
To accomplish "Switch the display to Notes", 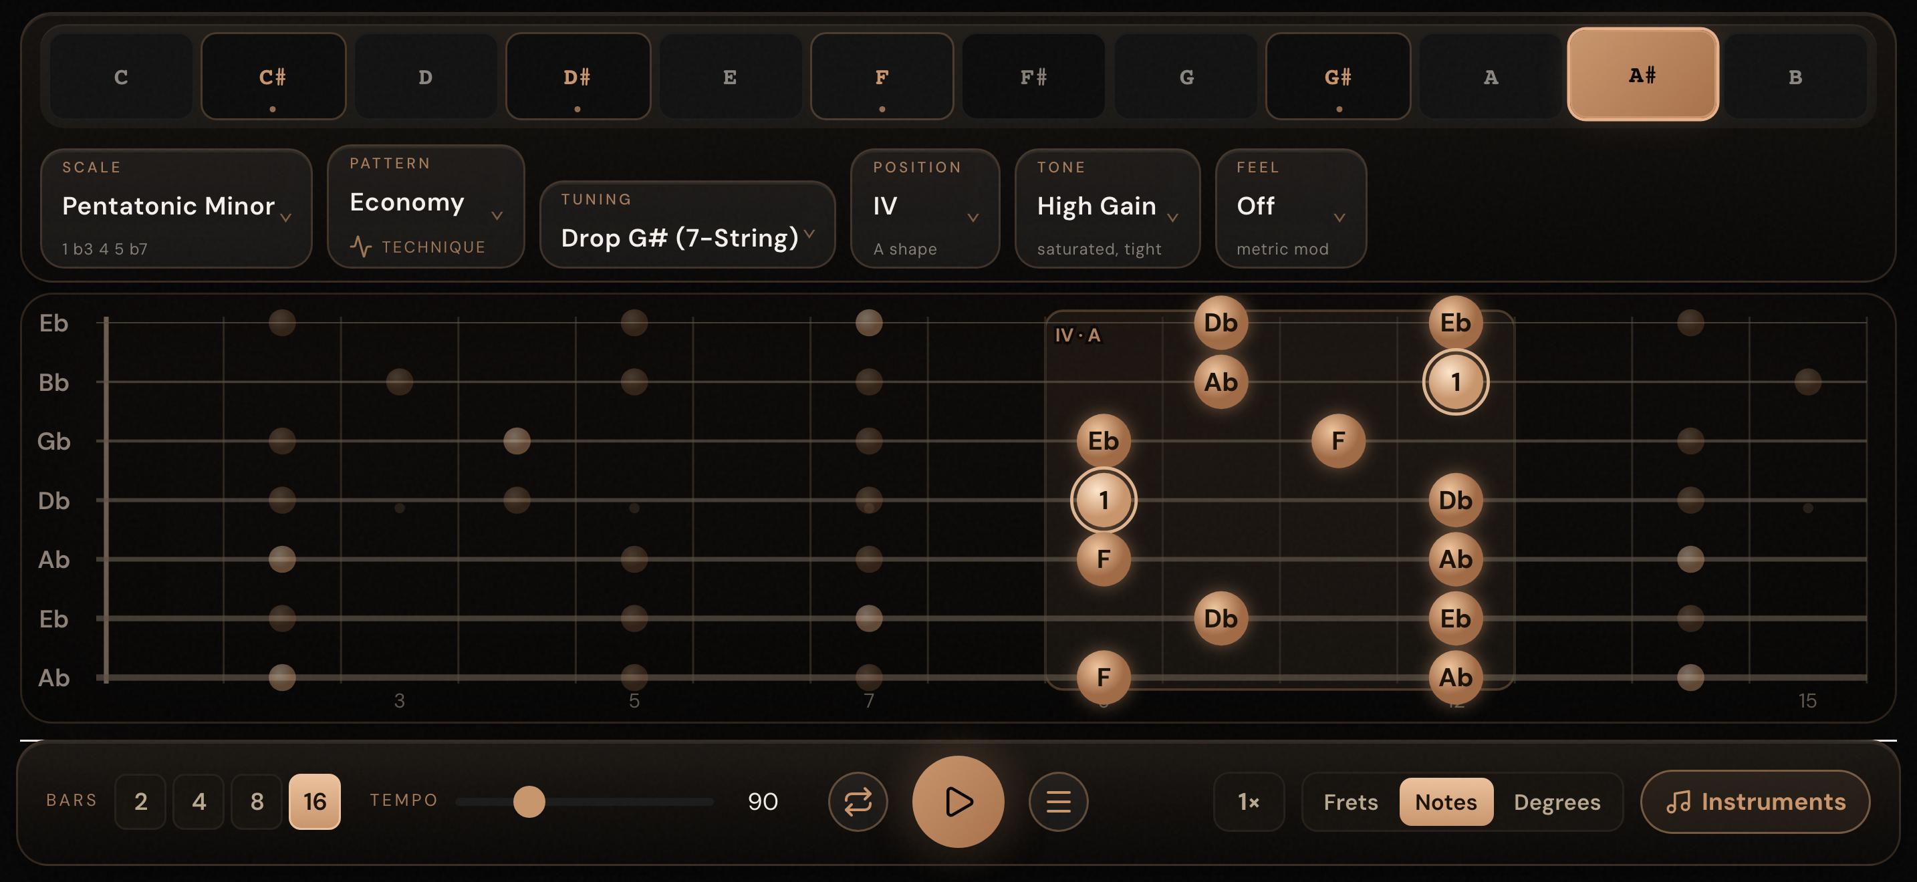I will tap(1445, 802).
